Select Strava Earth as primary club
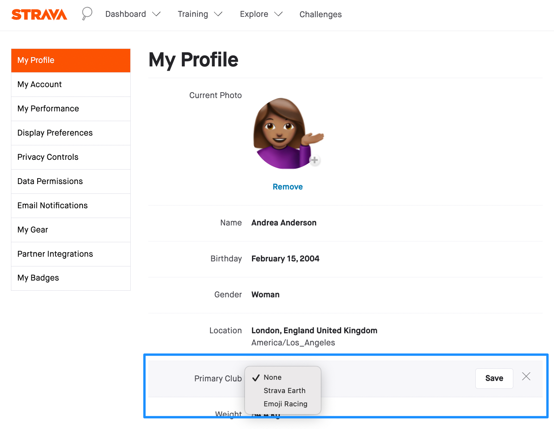 click(284, 390)
